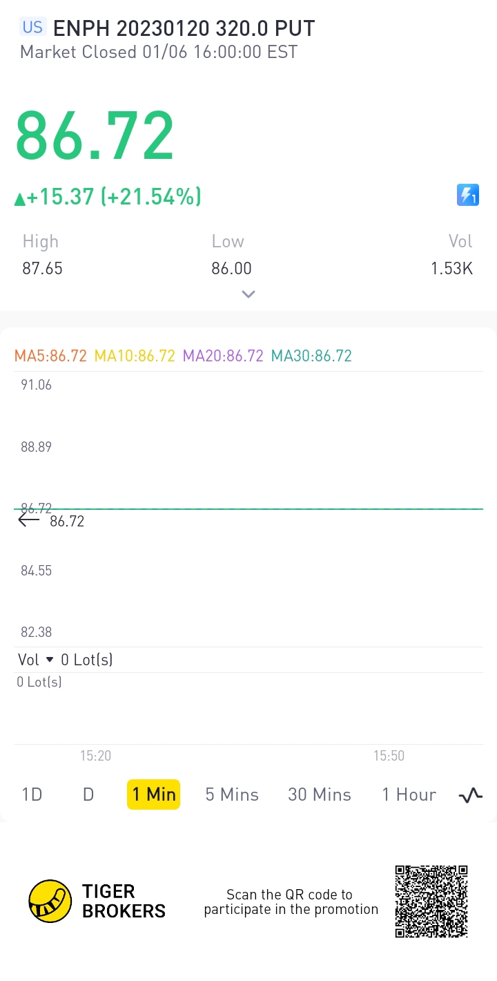This screenshot has width=497, height=981.
Task: Tap the green up triangle change indicator
Action: [x=19, y=200]
